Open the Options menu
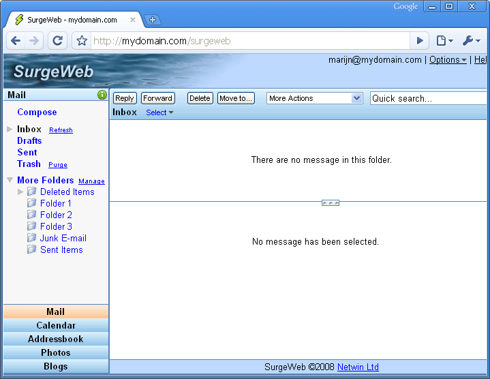This screenshot has width=490, height=379. click(448, 60)
